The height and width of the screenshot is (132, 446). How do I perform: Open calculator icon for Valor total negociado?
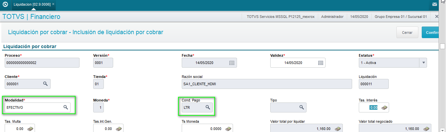(426, 129)
